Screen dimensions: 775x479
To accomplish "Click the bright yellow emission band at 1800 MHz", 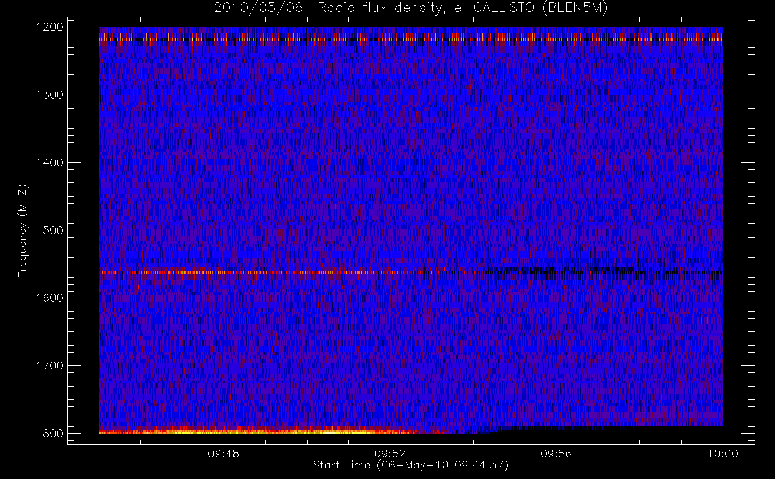I will tap(259, 432).
